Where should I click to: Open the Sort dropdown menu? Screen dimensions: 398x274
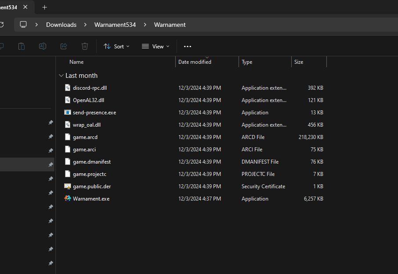click(116, 46)
